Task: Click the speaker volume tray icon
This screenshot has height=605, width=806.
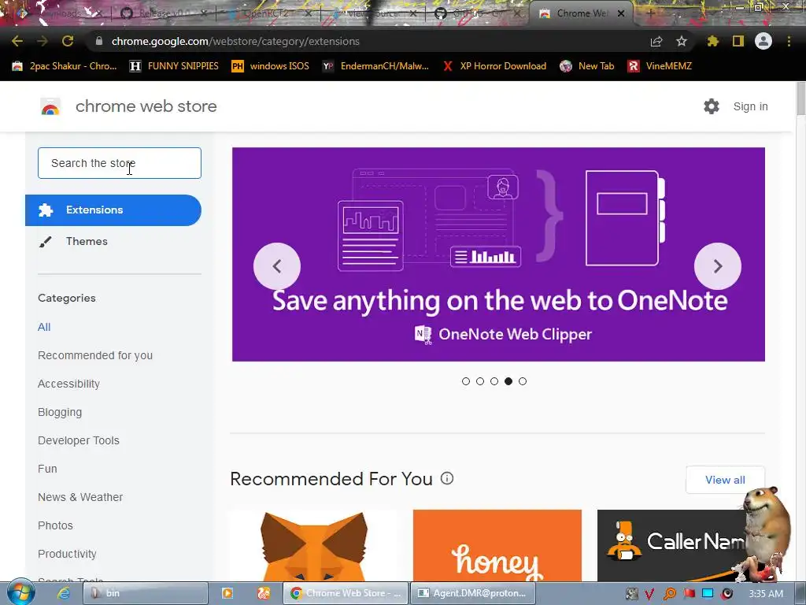Action: click(727, 594)
